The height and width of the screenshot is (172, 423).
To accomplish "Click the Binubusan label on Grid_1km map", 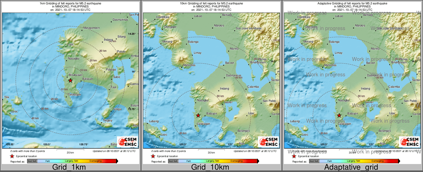I will (75, 75).
